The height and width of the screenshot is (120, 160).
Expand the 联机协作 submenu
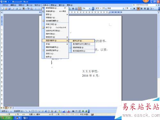point(55,37)
